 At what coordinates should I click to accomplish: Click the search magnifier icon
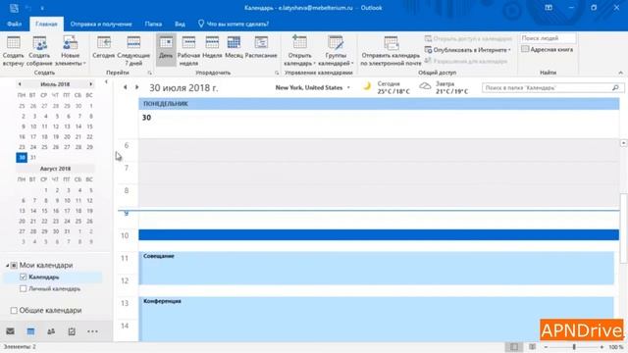616,87
